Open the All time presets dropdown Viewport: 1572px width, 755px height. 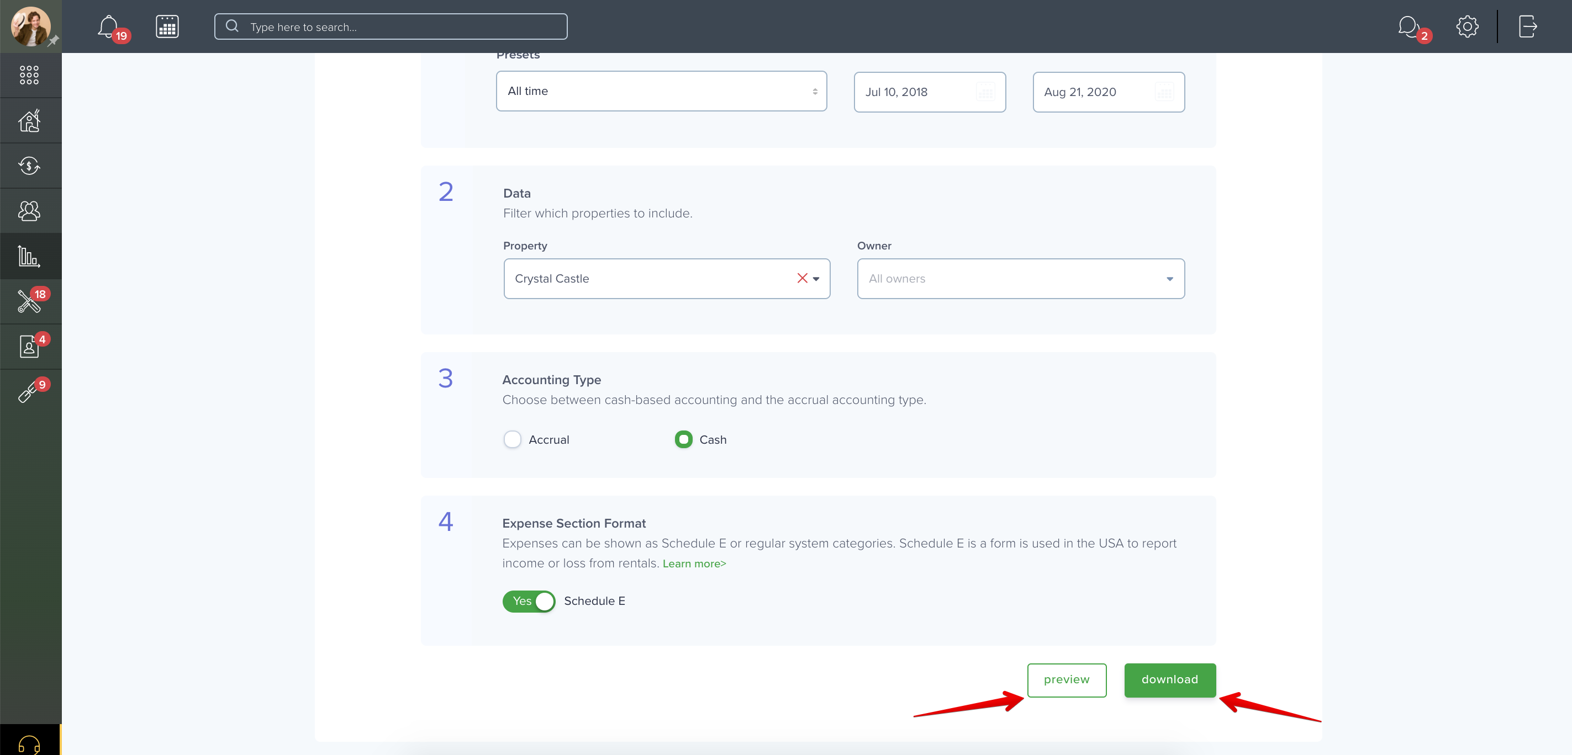pos(662,91)
